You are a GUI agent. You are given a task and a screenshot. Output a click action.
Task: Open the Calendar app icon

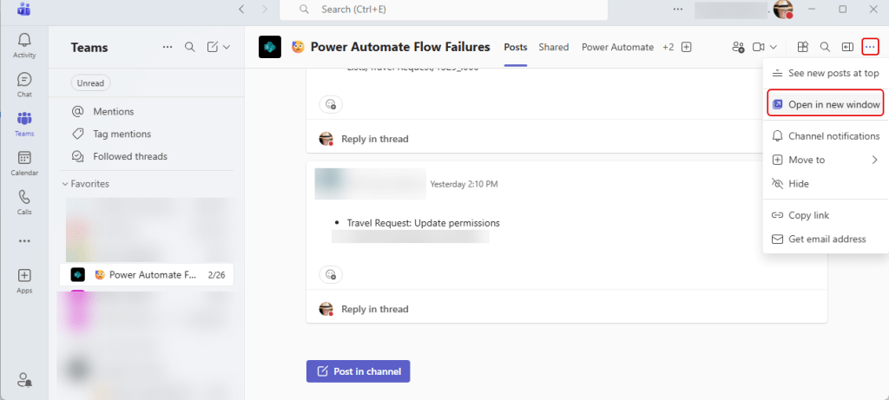(24, 162)
